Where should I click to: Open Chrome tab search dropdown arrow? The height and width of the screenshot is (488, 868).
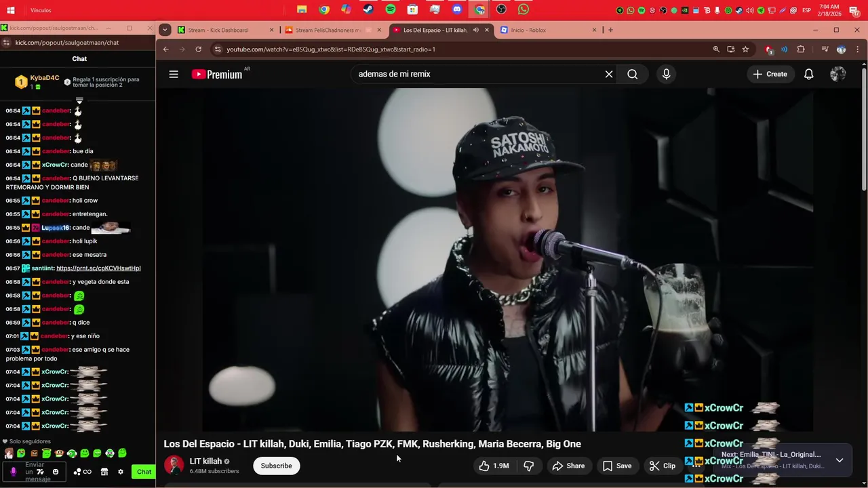tap(165, 30)
